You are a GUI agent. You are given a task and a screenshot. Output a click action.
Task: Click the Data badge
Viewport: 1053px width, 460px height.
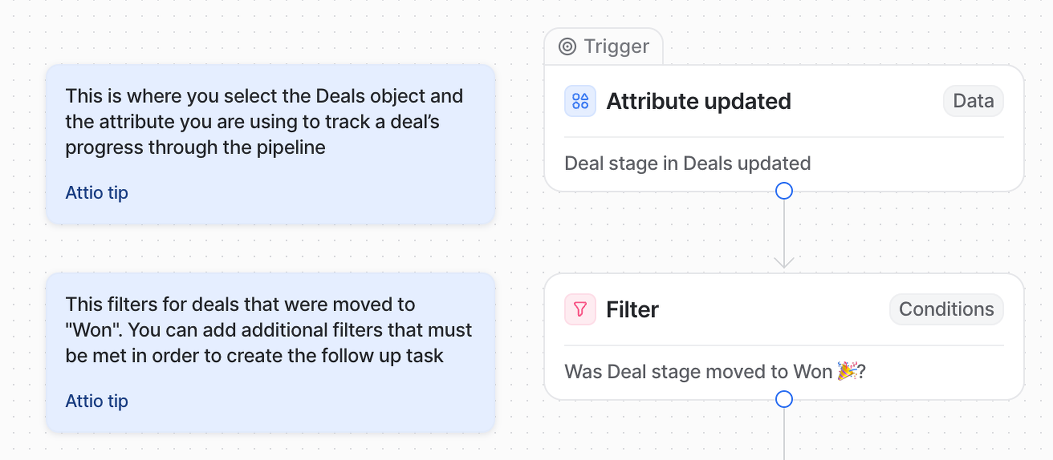pos(973,101)
